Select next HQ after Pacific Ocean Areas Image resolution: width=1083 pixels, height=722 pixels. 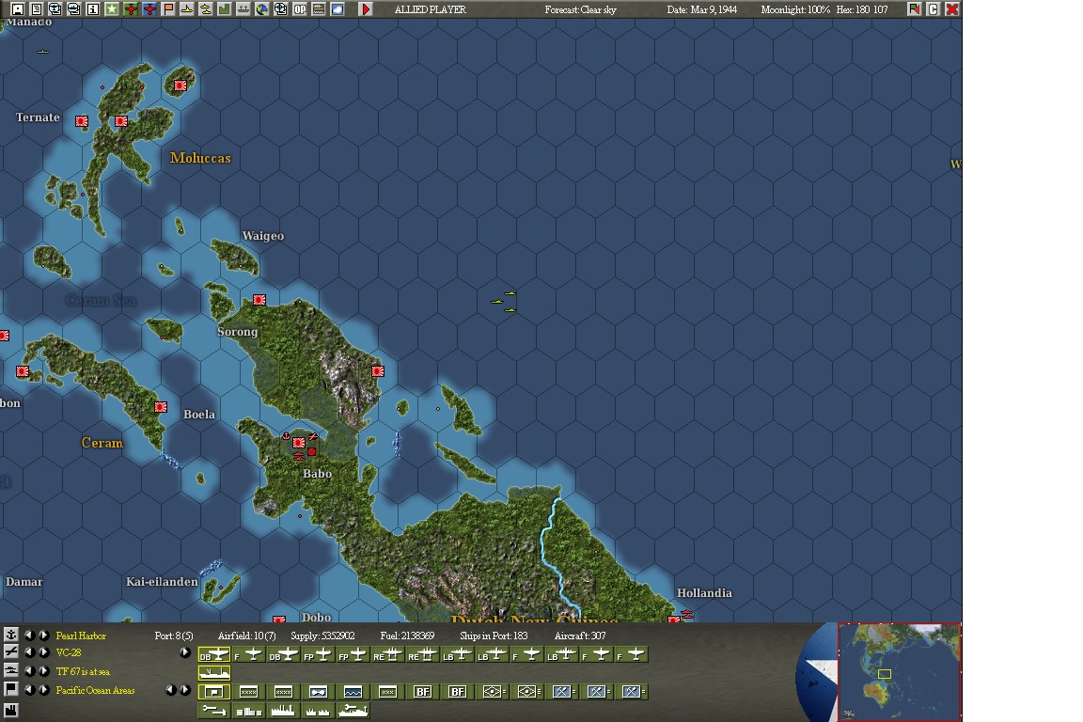[44, 689]
